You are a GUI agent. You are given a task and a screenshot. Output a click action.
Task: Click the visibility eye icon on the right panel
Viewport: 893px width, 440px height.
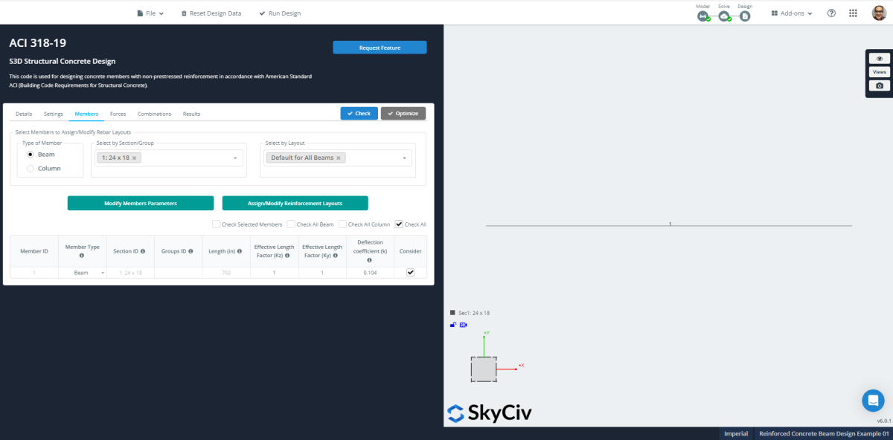(879, 58)
